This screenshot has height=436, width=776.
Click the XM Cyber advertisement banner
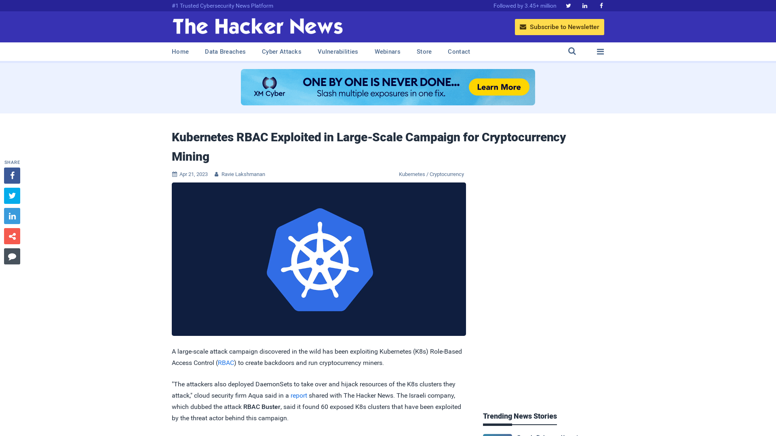tap(388, 87)
